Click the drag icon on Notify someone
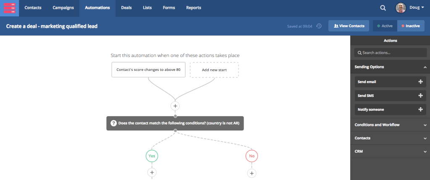Viewport: 430px width, 180px height. click(420, 110)
